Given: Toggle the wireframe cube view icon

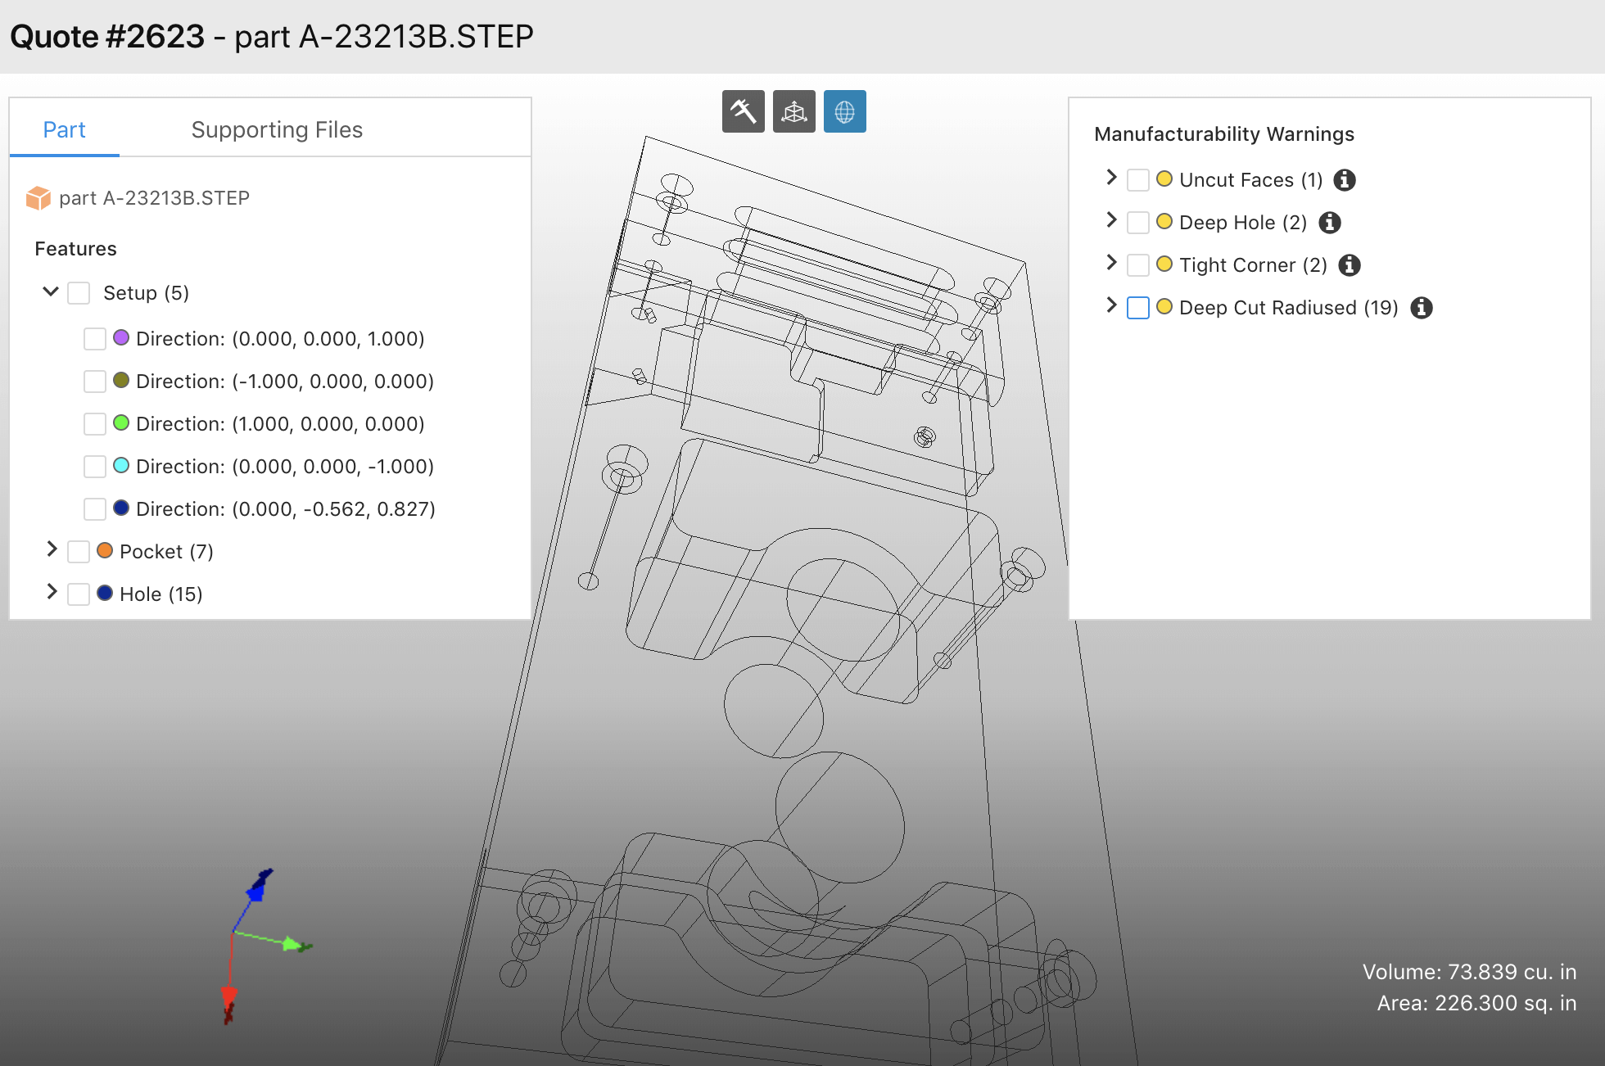Looking at the screenshot, I should click(x=793, y=111).
